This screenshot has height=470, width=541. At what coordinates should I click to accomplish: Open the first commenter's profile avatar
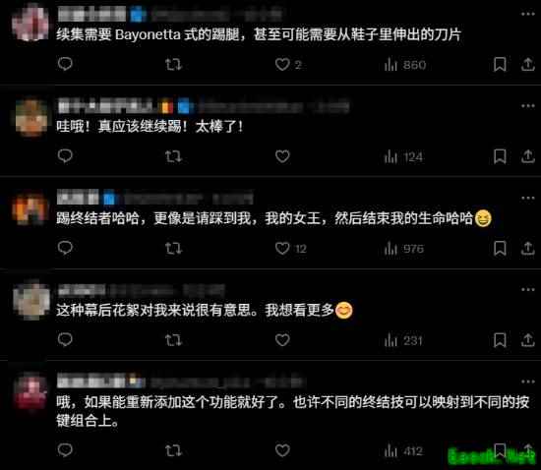tap(30, 23)
